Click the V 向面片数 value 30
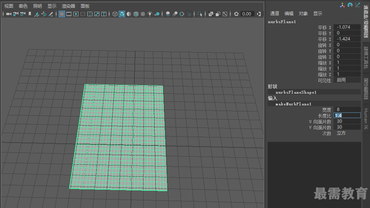Viewport: 370px width, 208px height. click(x=347, y=127)
